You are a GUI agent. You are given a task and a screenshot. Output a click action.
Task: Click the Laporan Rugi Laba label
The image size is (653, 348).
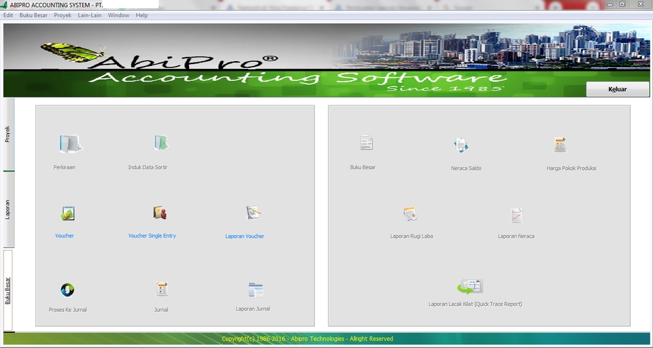coord(412,236)
